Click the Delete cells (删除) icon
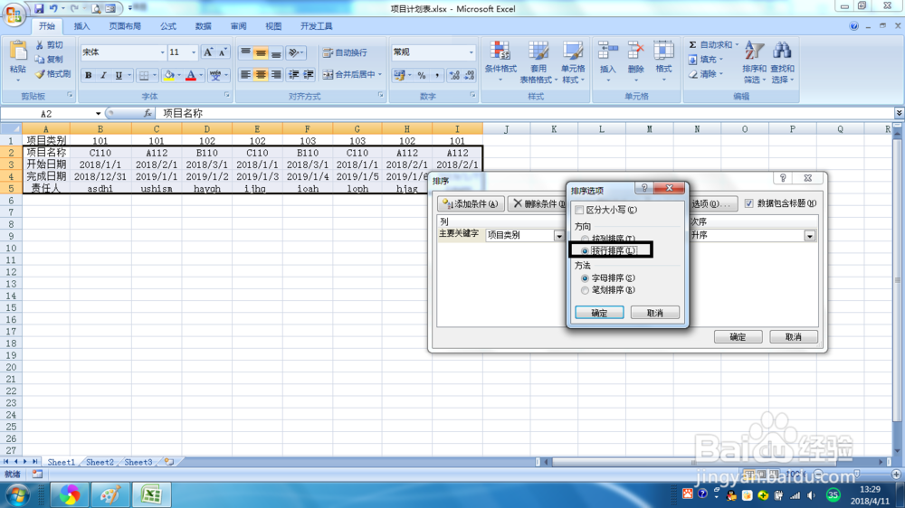The image size is (905, 508). (635, 52)
